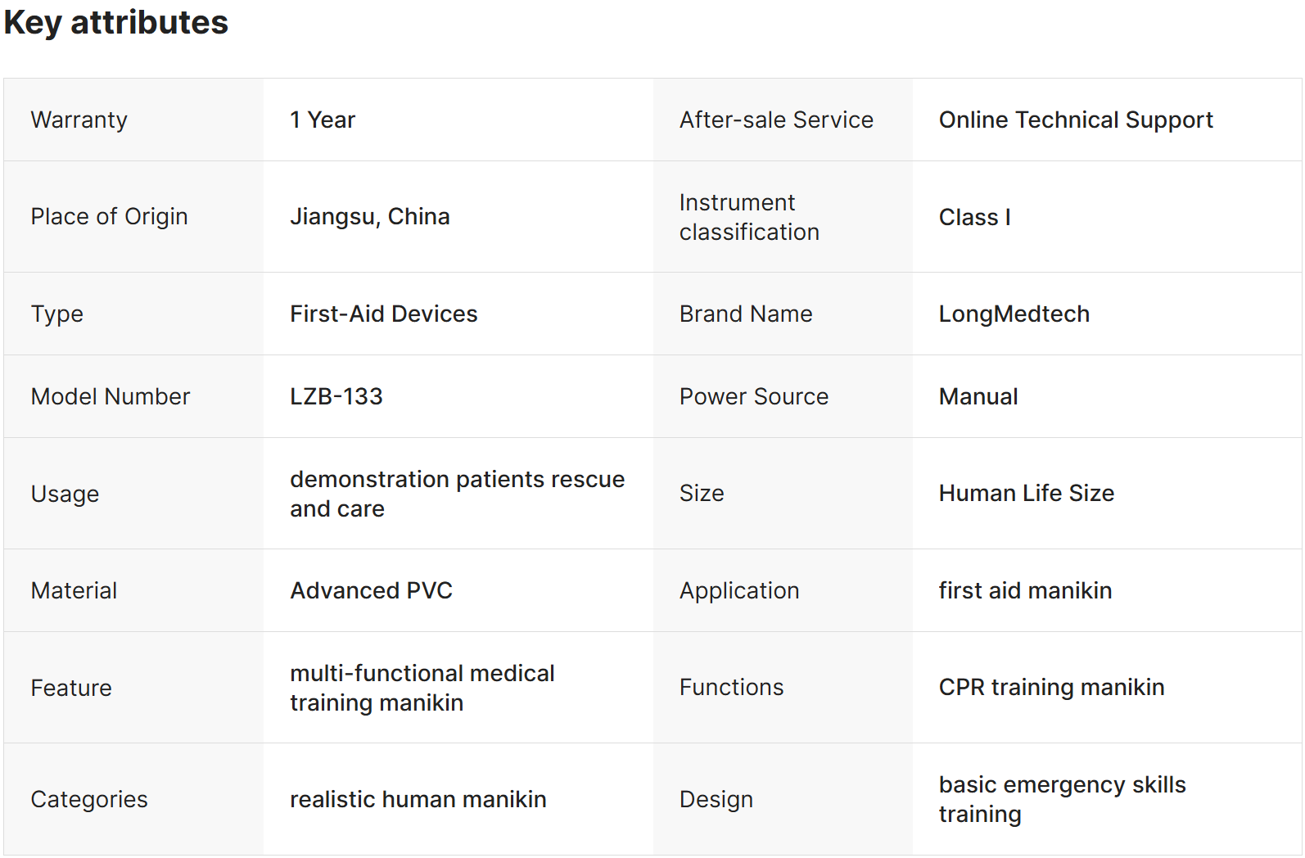
Task: Select the Class I value
Action: pos(974,218)
